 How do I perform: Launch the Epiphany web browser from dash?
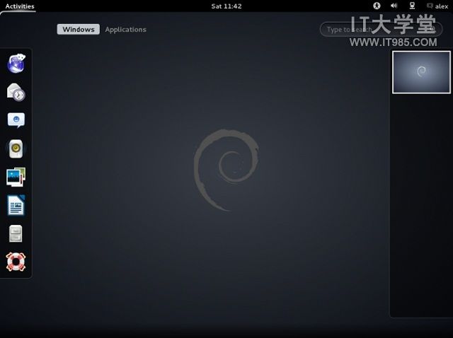point(16,63)
